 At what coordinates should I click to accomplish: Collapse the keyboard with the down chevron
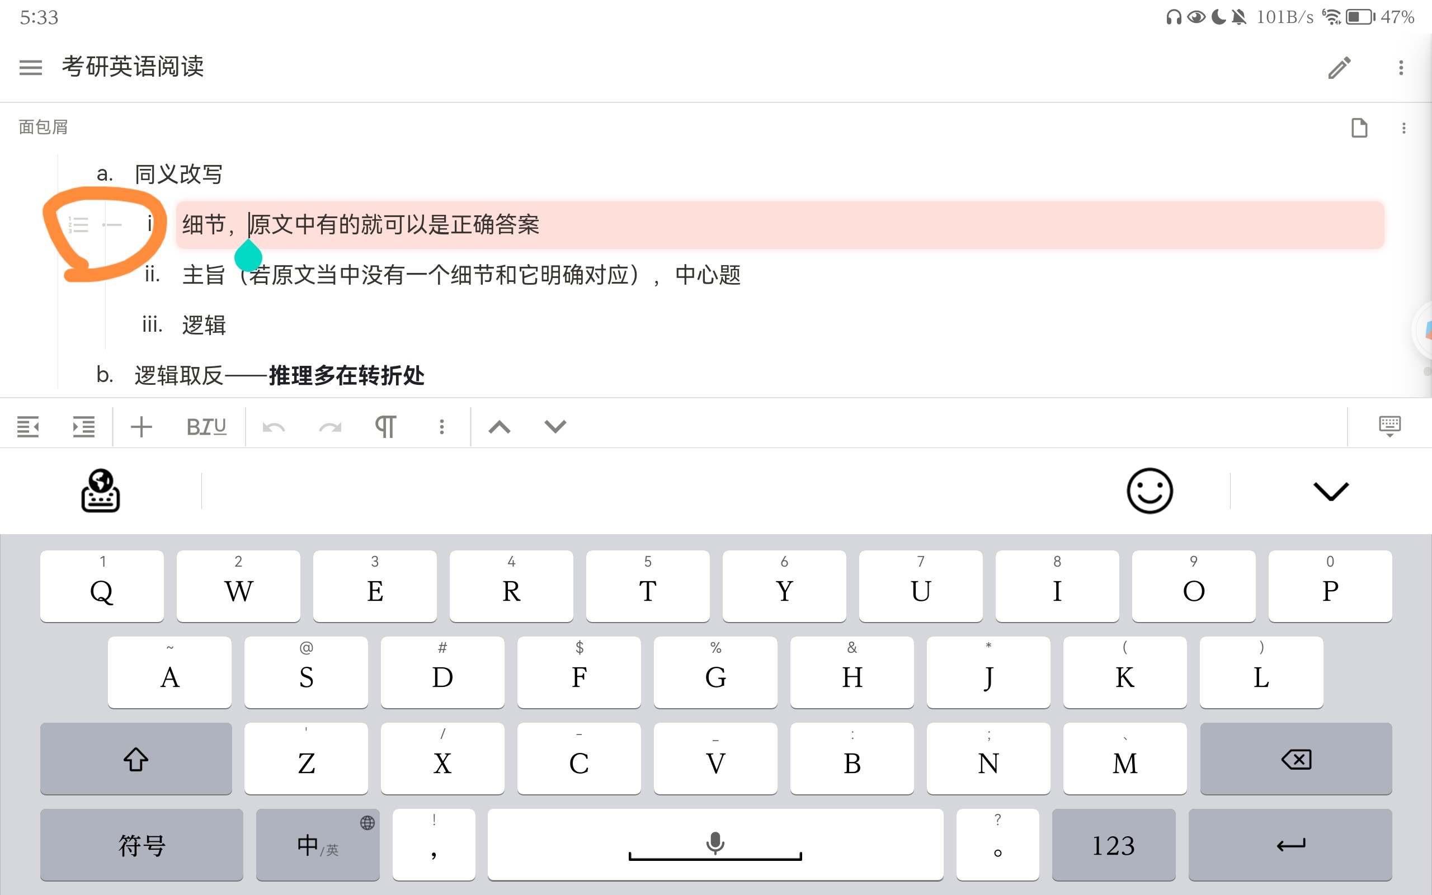[1330, 490]
